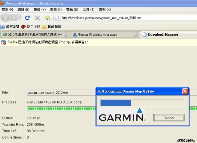
Task: Click page icon in the address bar
Action: pos(58,18)
